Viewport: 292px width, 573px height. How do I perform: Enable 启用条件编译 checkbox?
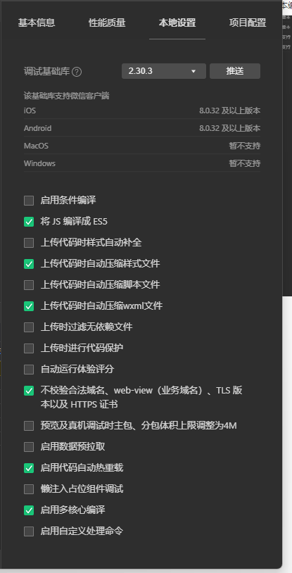pos(29,201)
